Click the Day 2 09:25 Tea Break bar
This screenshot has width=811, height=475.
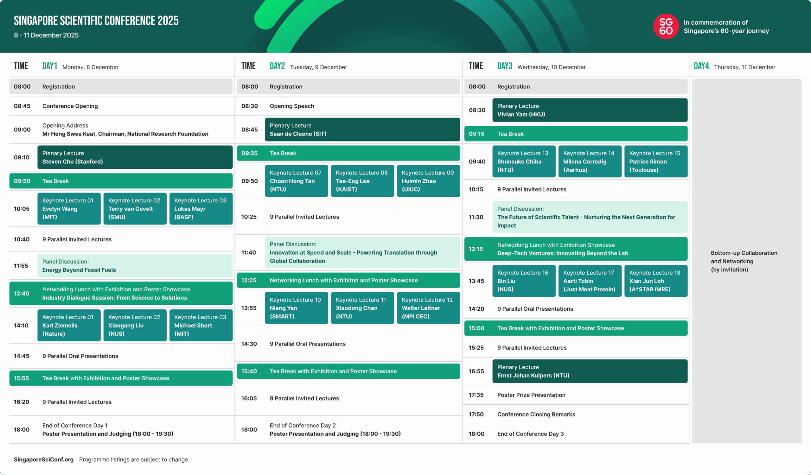[348, 153]
